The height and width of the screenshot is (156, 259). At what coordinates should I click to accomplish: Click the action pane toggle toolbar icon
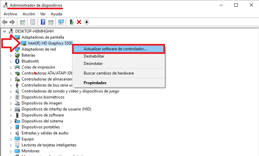51,22
